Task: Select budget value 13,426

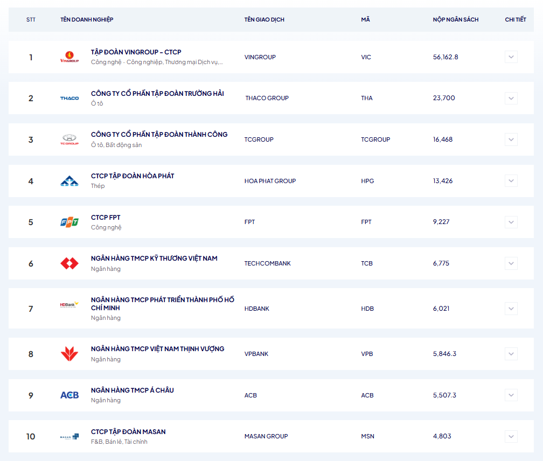Action: click(443, 180)
